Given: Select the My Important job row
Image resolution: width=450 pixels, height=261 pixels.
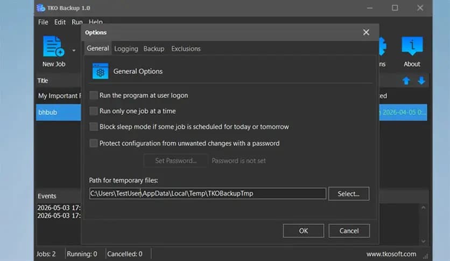Looking at the screenshot, I should pyautogui.click(x=59, y=96).
